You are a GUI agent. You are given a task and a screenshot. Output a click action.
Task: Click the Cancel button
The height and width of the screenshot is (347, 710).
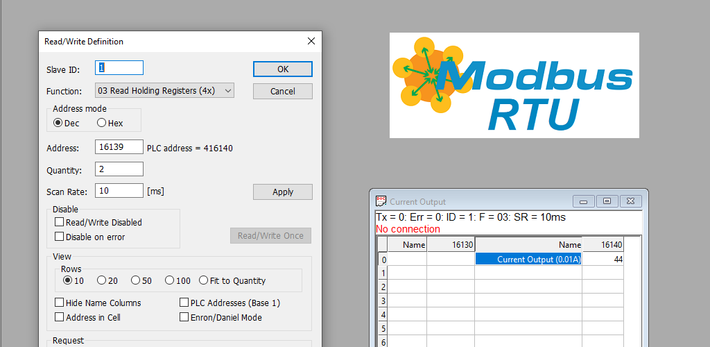[283, 91]
